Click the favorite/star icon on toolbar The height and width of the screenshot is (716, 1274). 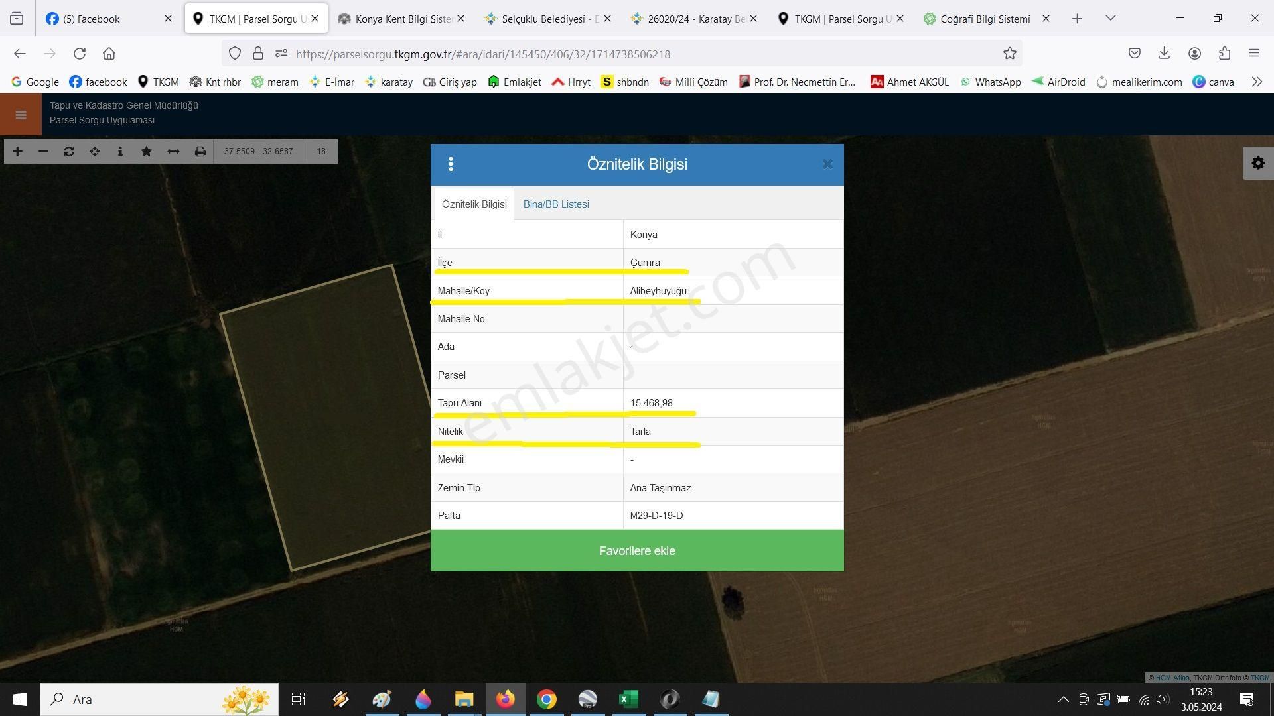click(x=145, y=151)
